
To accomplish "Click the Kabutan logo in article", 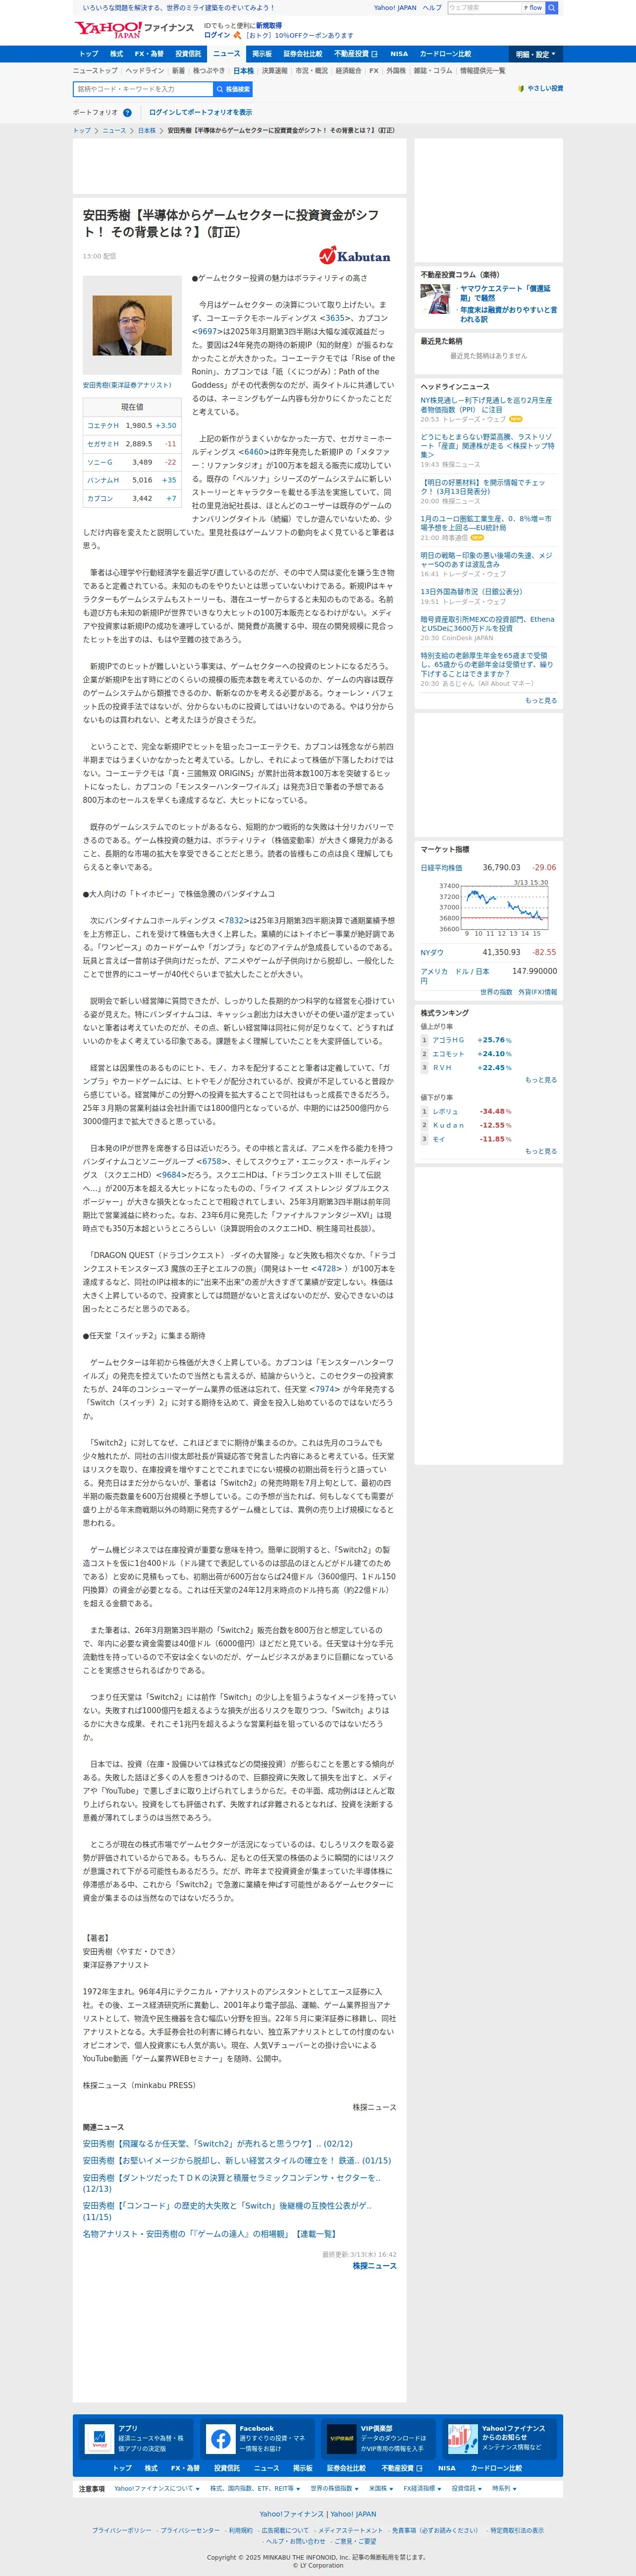I will pyautogui.click(x=355, y=256).
